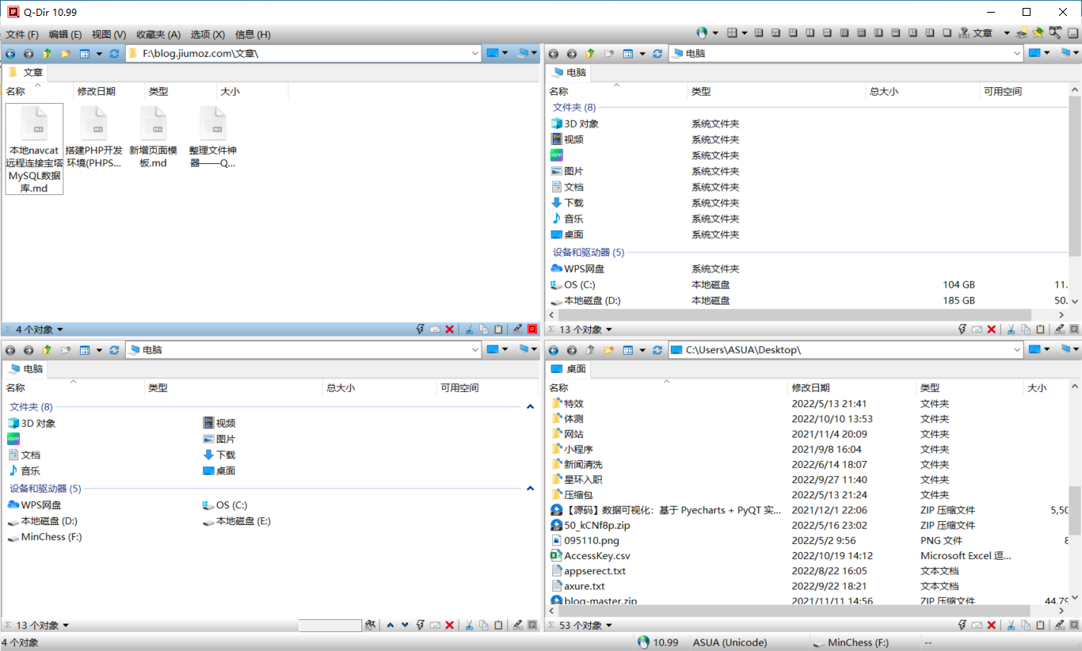Click horizontal scrollbar of top-right 电脑 pane
1082x651 pixels.
796,315
